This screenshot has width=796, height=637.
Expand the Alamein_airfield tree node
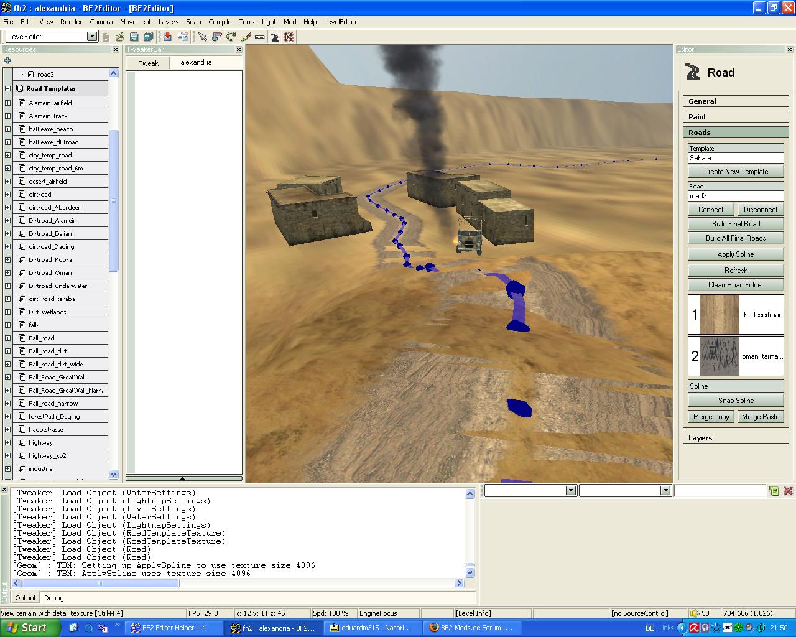[x=7, y=103]
